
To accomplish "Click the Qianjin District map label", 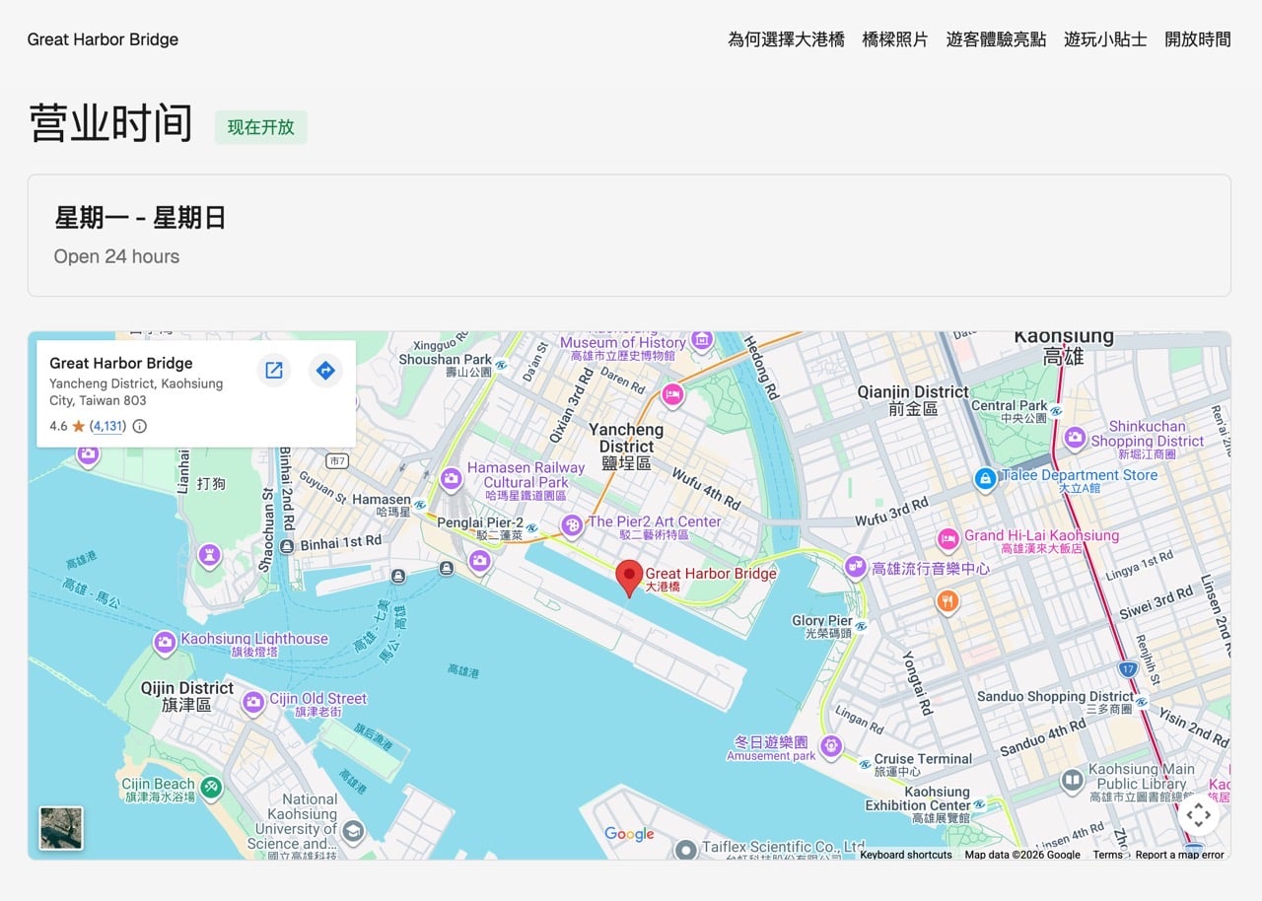I will point(913,399).
